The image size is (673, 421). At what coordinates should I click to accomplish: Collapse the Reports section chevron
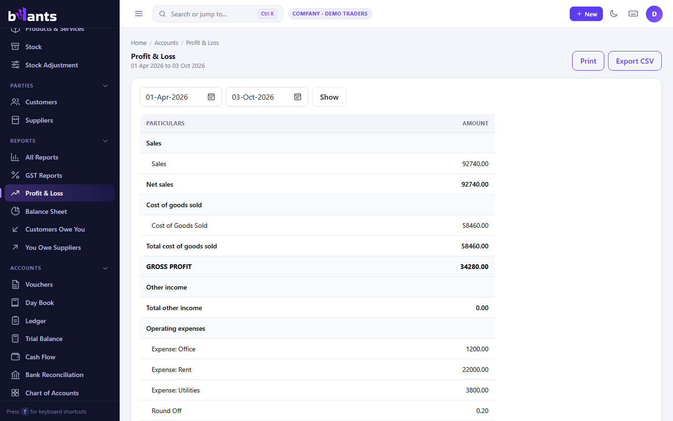click(106, 141)
